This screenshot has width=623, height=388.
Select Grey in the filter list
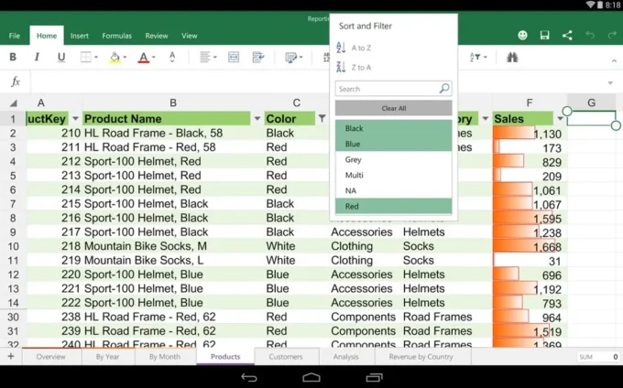point(393,159)
